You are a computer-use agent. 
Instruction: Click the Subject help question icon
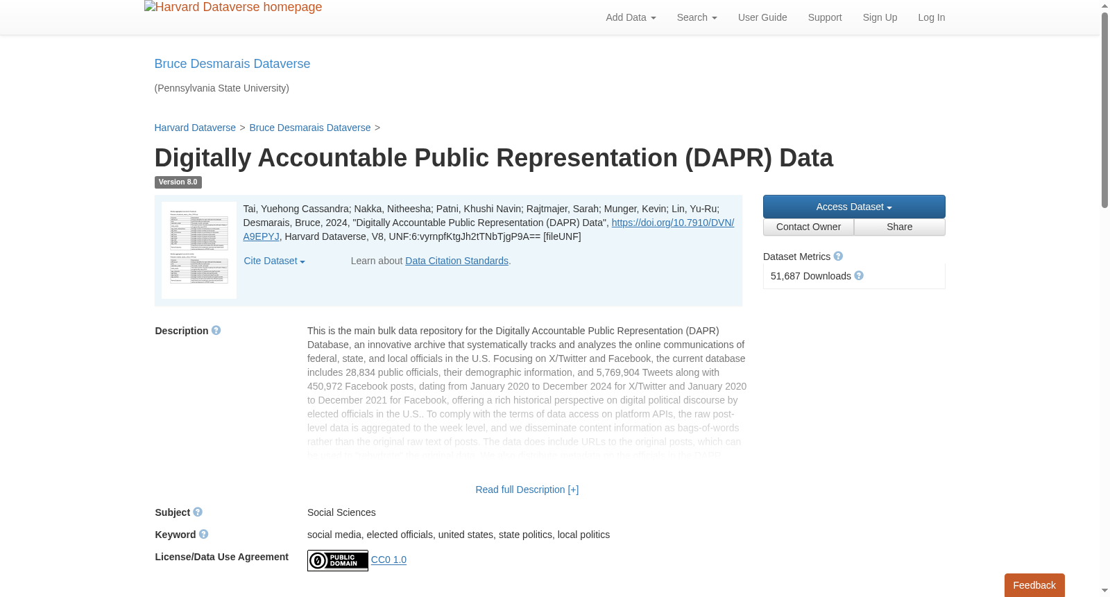(198, 512)
